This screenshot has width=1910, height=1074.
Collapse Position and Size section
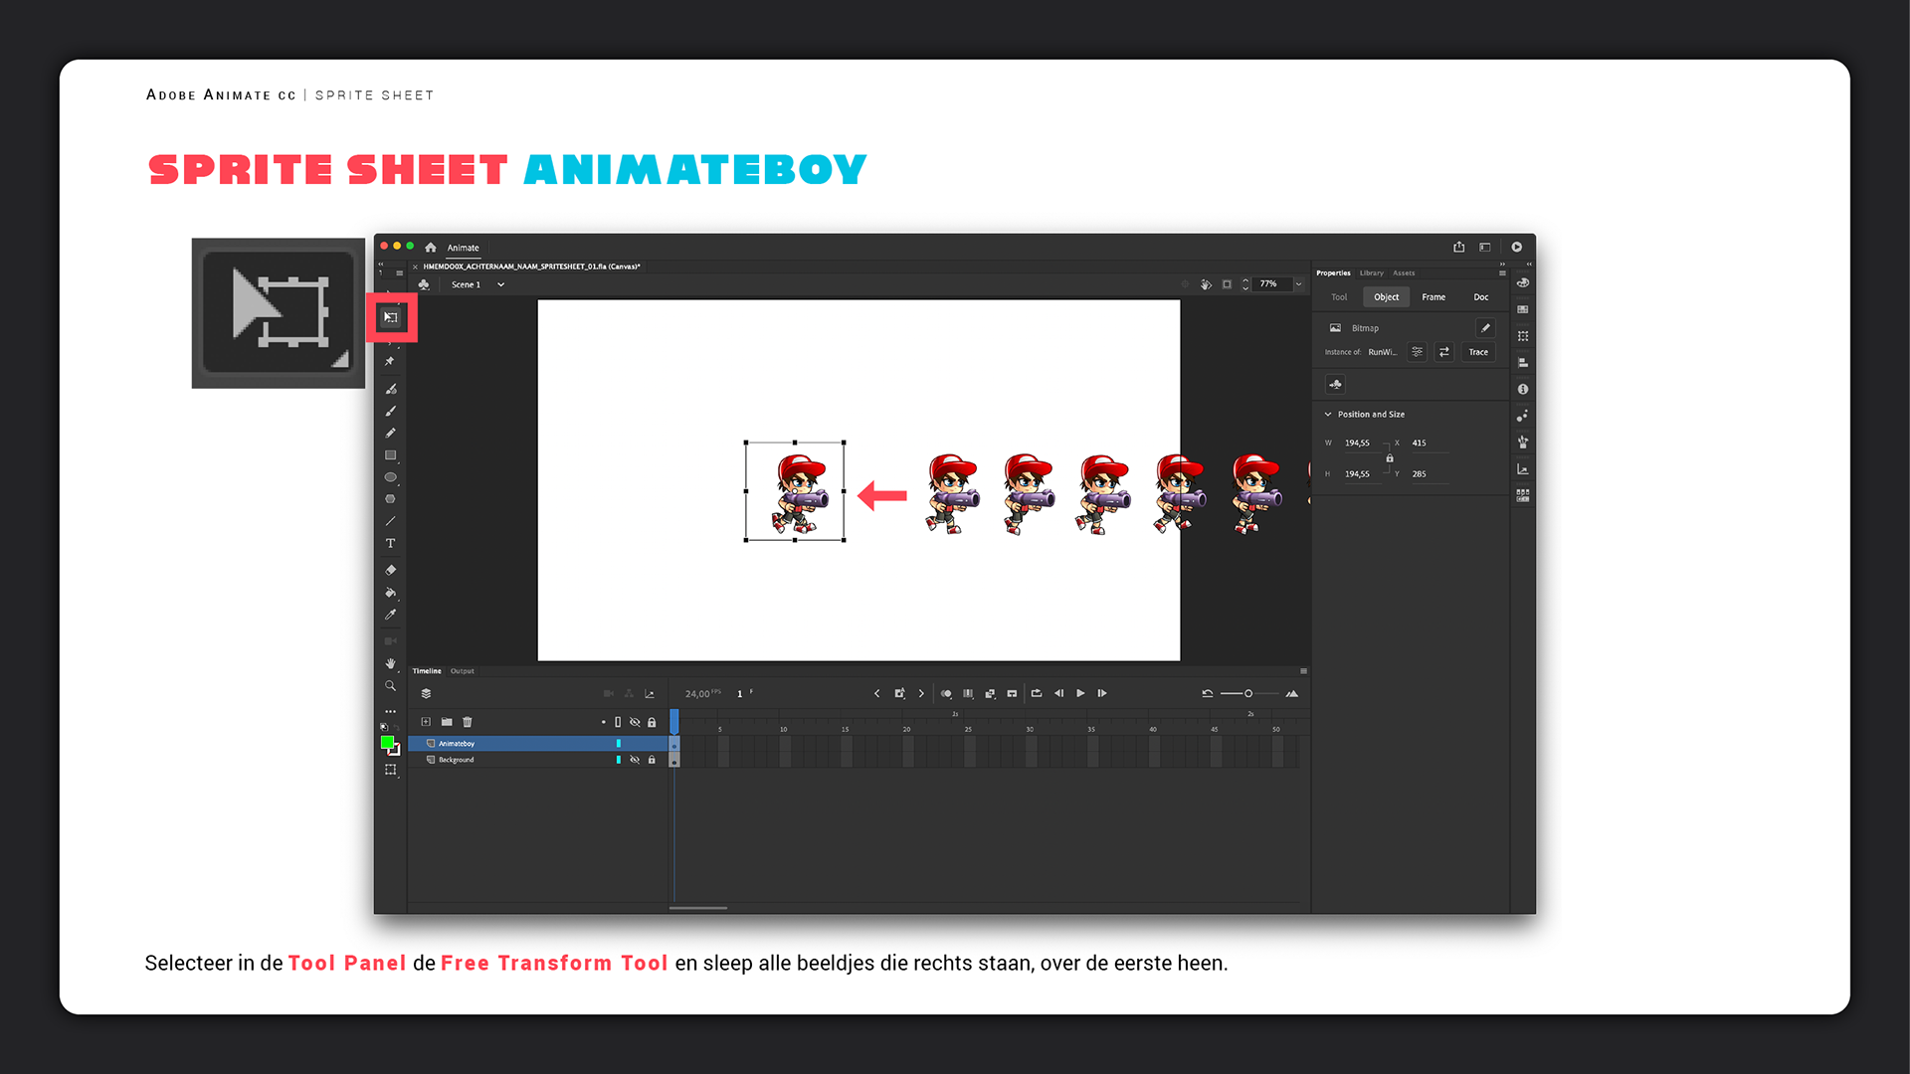pyautogui.click(x=1328, y=415)
